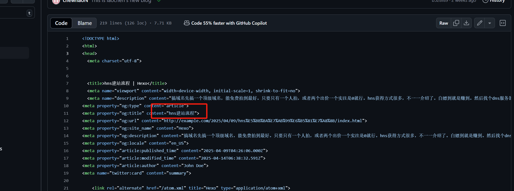This screenshot has height=191, width=514.
Task: Switch to the Code view tab
Action: point(61,23)
